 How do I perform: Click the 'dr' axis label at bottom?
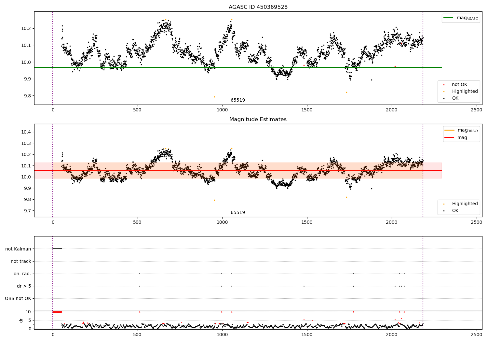point(21,320)
